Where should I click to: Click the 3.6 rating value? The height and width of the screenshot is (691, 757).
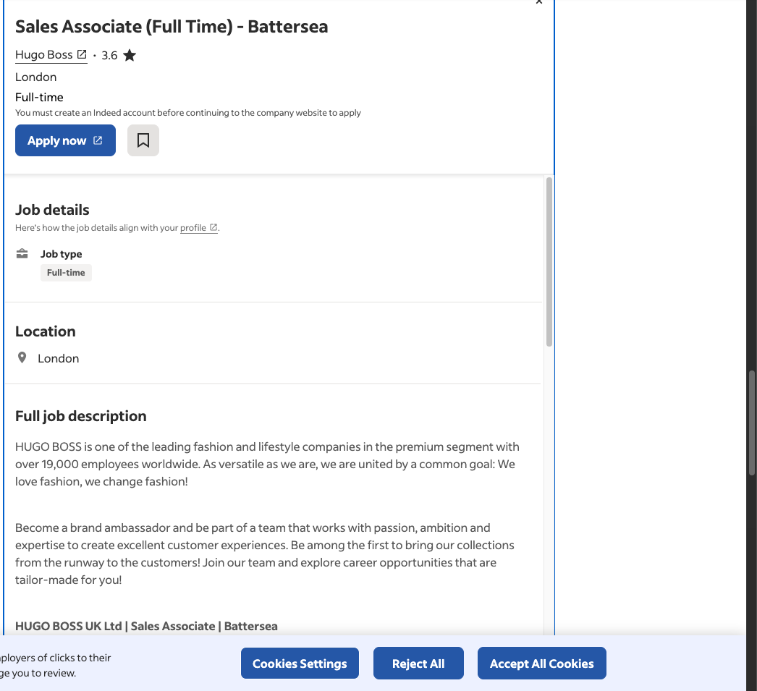(109, 56)
